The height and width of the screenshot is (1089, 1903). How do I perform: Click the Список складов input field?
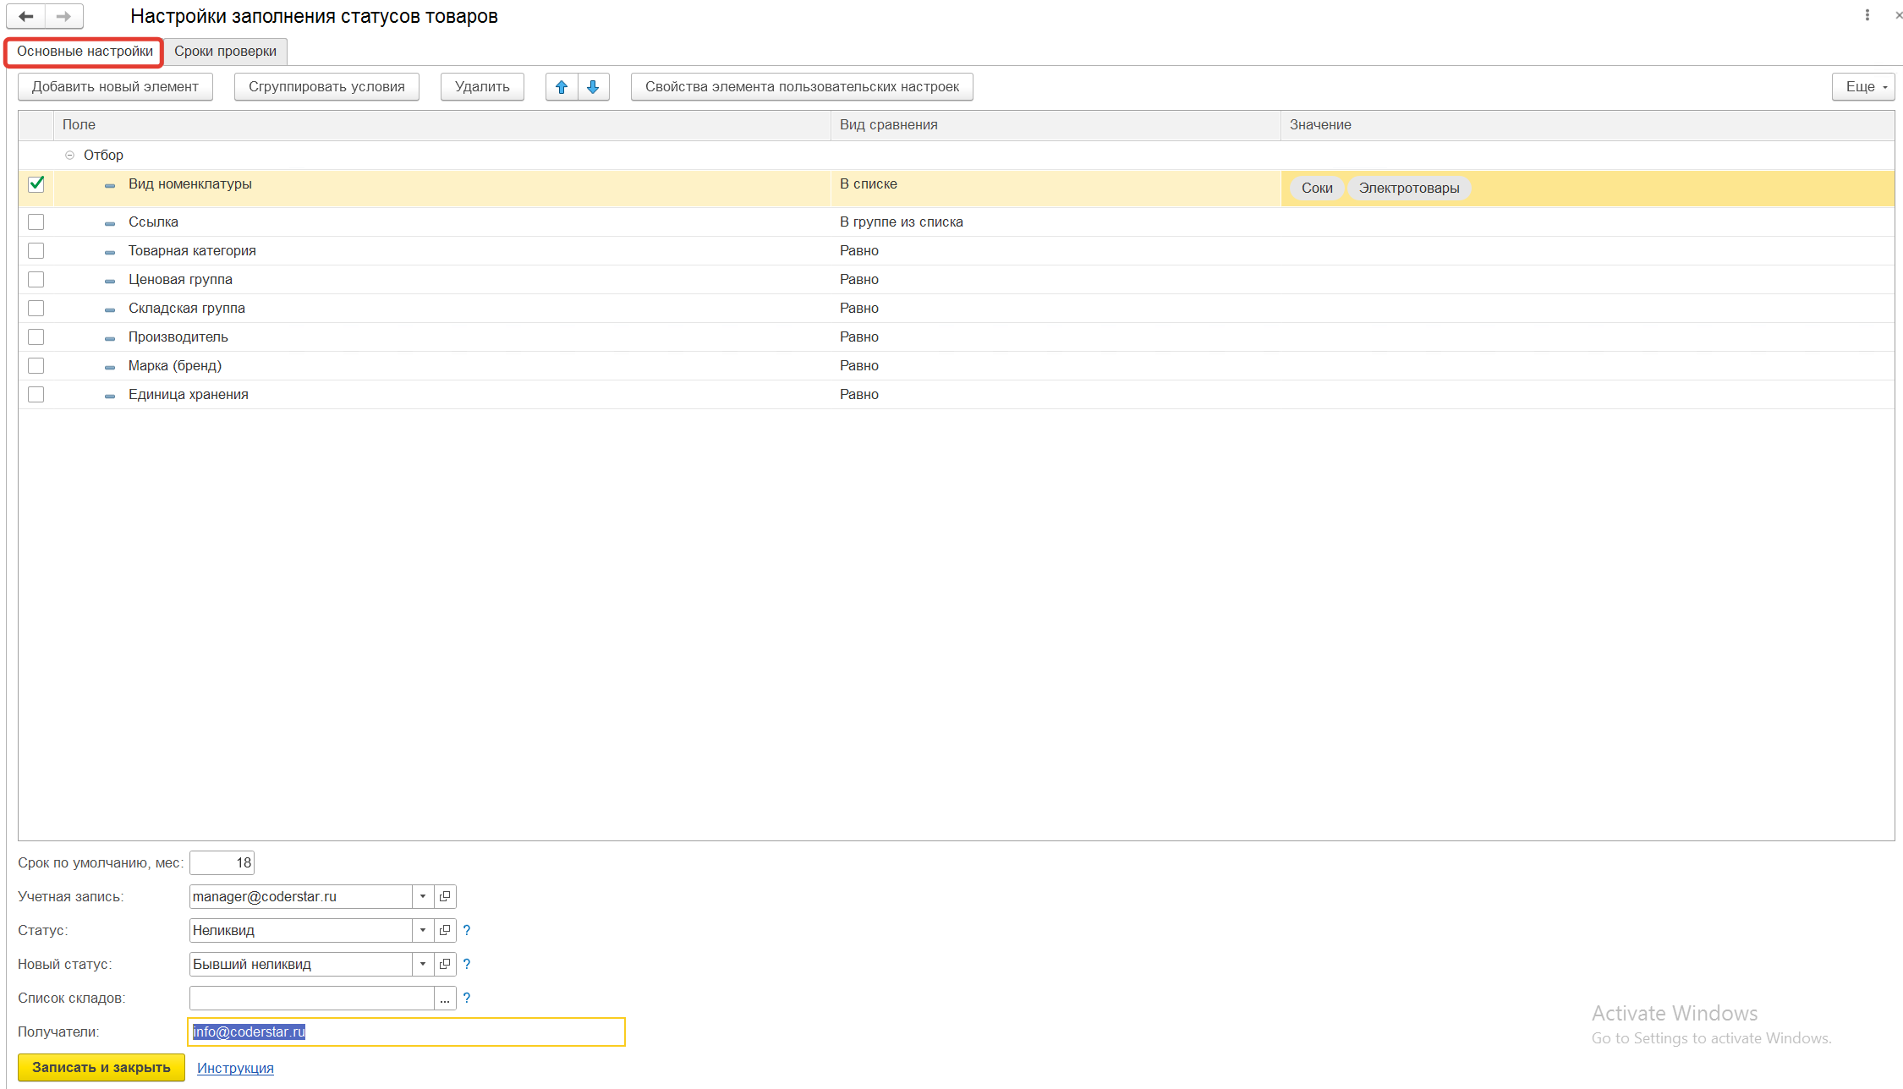(312, 998)
